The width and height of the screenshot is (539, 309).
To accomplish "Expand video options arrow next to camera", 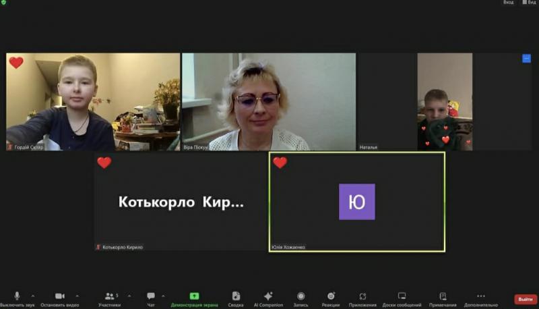I will tap(77, 296).
